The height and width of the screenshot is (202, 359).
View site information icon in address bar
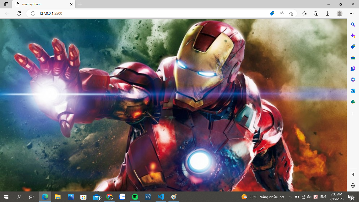pos(33,13)
